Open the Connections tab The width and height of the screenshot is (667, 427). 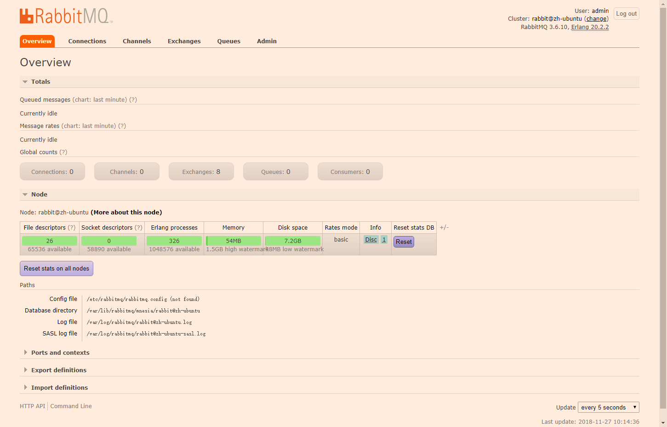pos(87,41)
